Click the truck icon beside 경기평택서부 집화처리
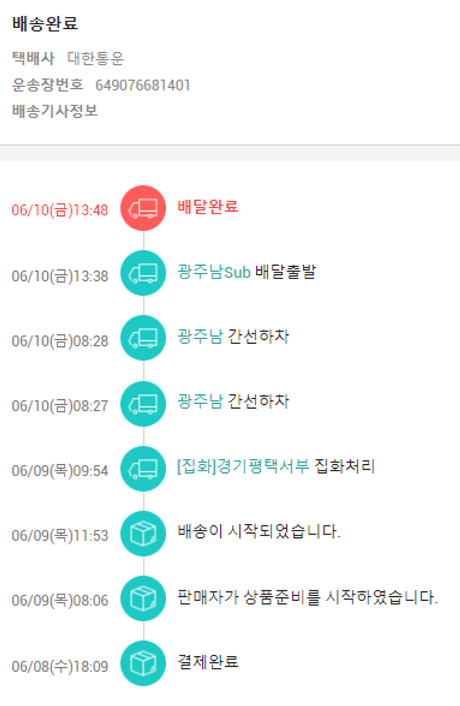 click(x=143, y=469)
